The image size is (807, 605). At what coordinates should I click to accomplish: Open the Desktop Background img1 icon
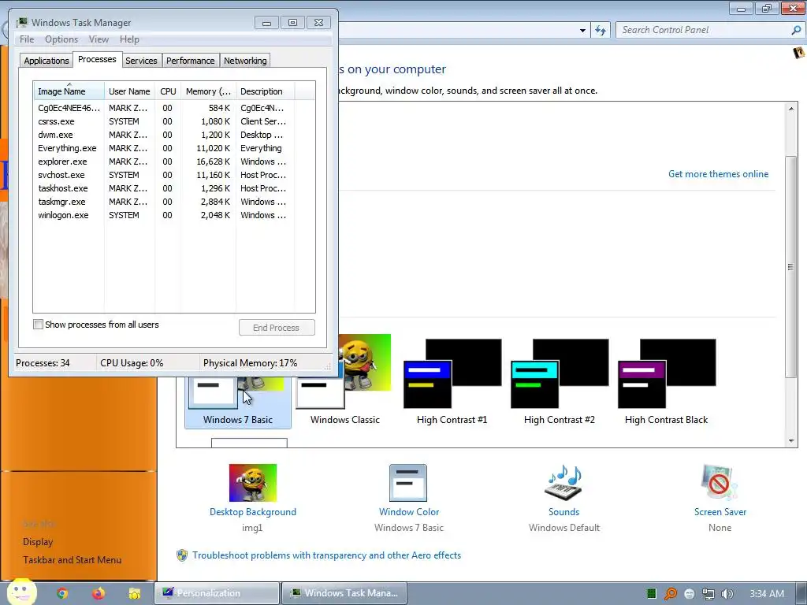pos(253,483)
